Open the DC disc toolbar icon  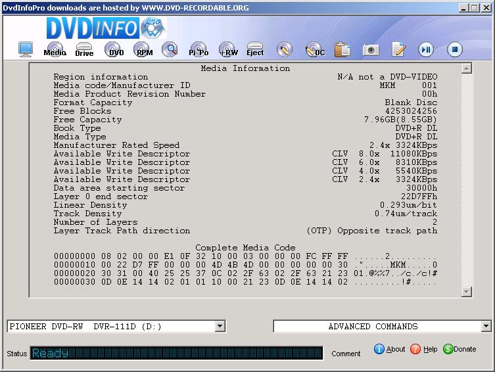pos(315,49)
